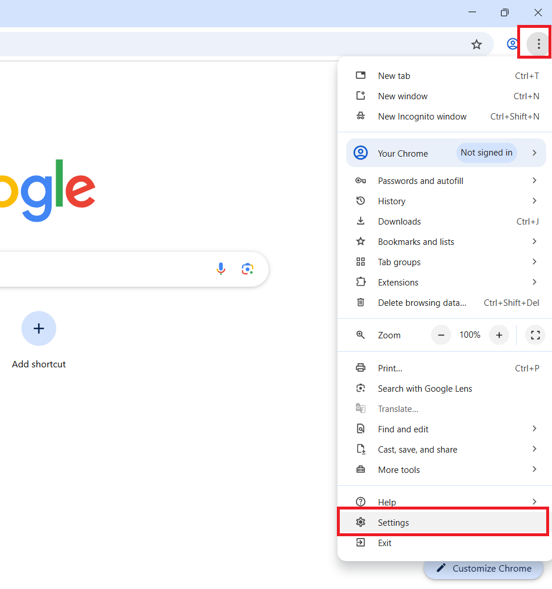The height and width of the screenshot is (589, 552).
Task: Expand the Extensions submenu arrow
Action: click(x=535, y=282)
